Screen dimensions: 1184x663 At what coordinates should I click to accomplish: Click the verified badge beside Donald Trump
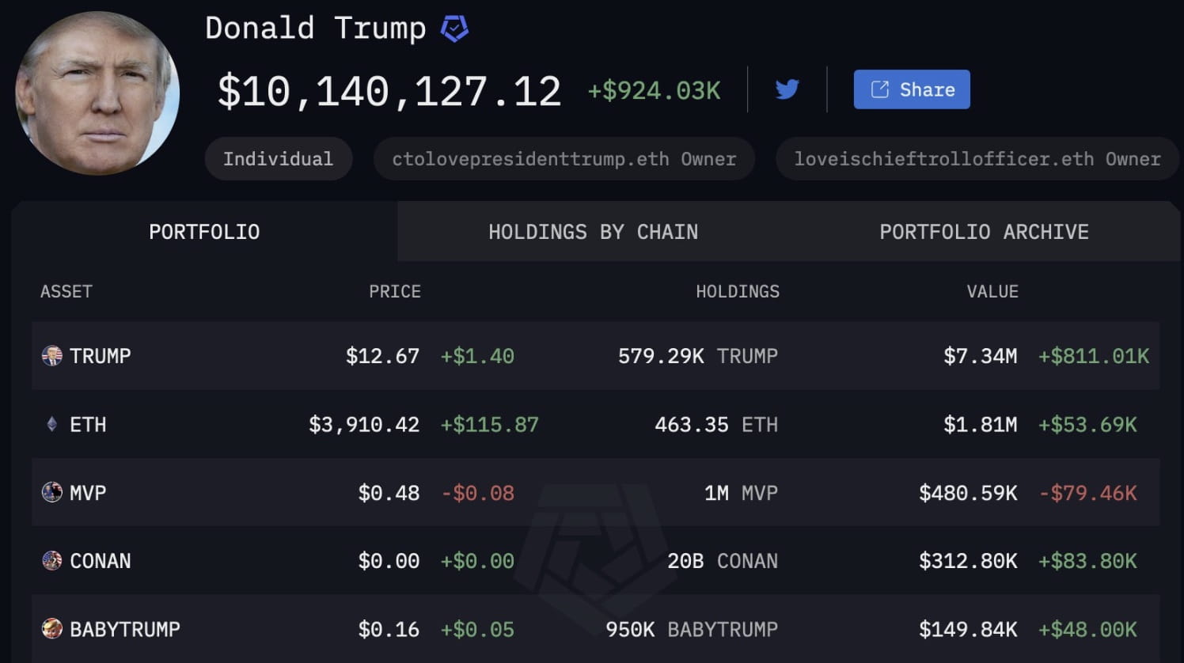[454, 27]
